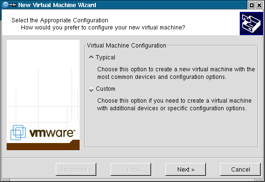The height and width of the screenshot is (182, 265).
Task: Click the "most common devices" description text
Action: tap(162, 77)
